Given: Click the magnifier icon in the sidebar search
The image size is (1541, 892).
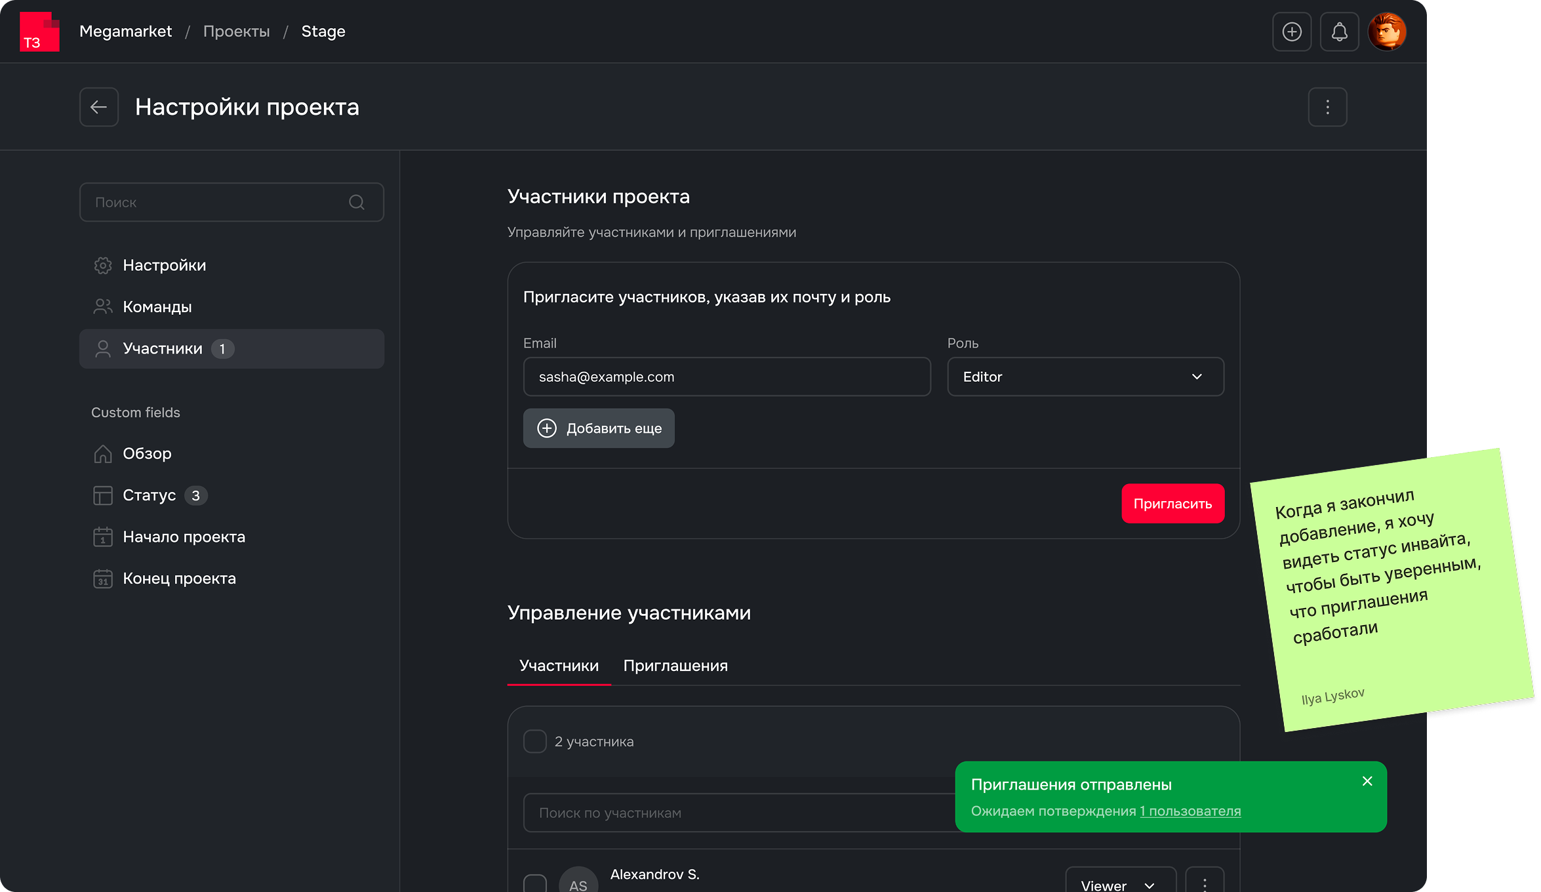Looking at the screenshot, I should tap(356, 202).
